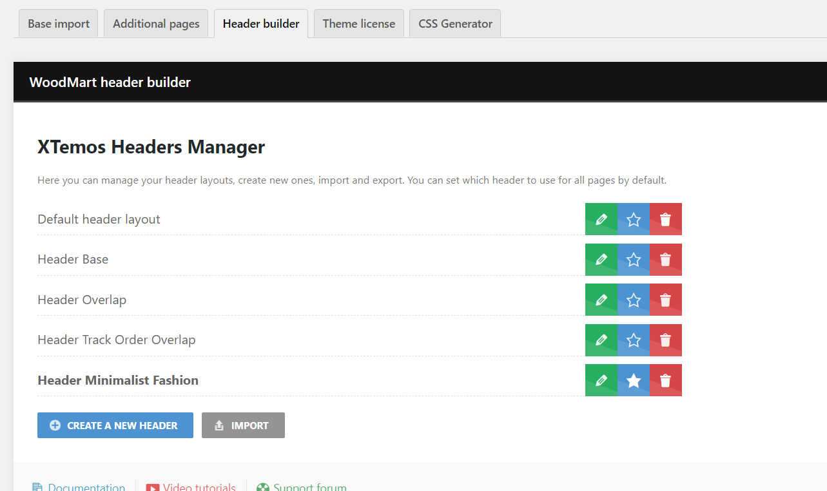
Task: Click the Header Minimalist Fashion name
Action: pos(118,380)
